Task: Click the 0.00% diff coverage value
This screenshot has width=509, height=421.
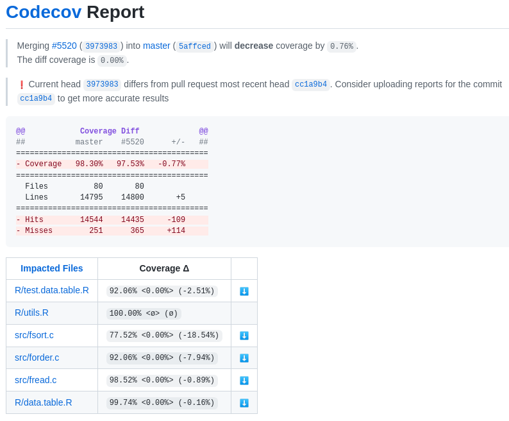Action: (x=112, y=60)
